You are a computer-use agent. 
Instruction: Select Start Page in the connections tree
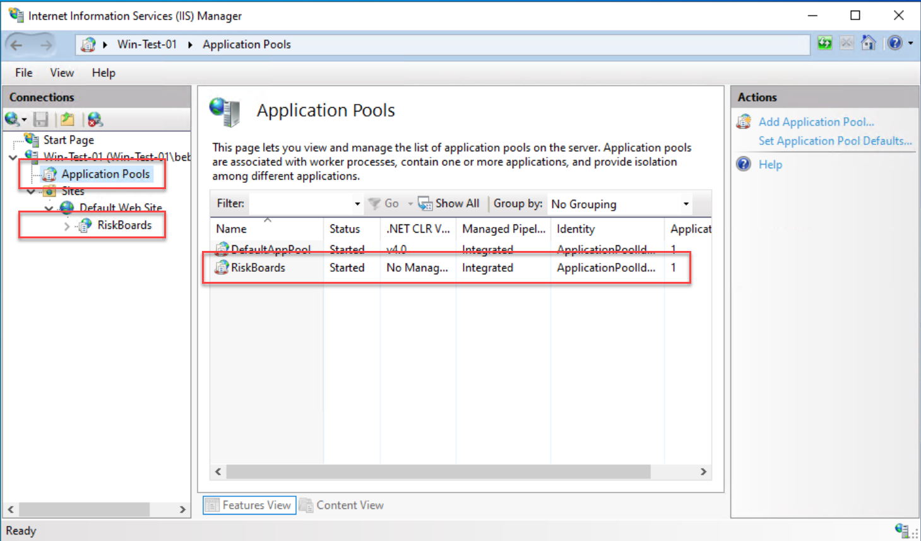coord(68,140)
